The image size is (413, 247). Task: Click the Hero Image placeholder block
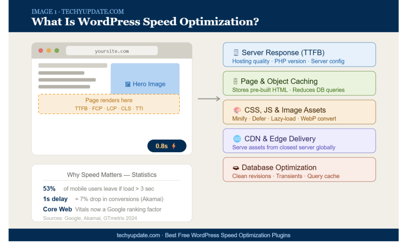145,79
